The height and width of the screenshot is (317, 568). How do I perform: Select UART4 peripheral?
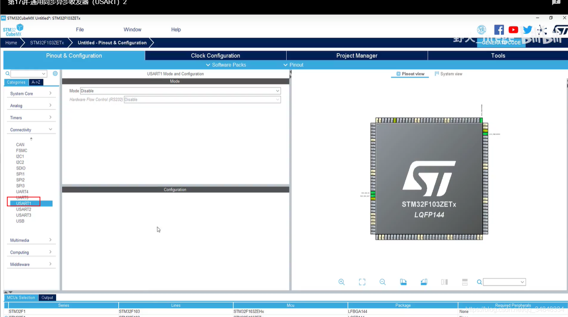(22, 192)
